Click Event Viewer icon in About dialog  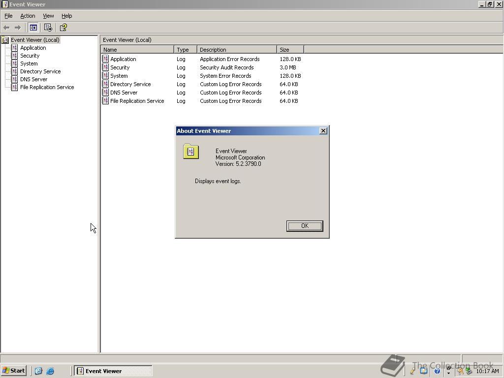[191, 152]
